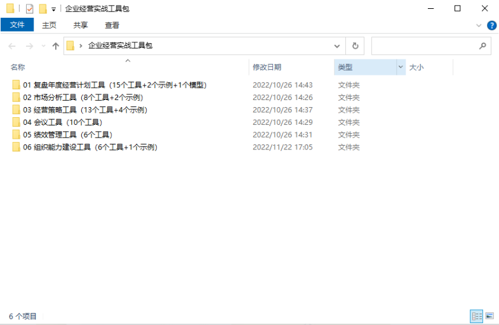Screen dimensions: 499x325
Task: Select folder icon of 04 会议工具
Action: pos(16,122)
